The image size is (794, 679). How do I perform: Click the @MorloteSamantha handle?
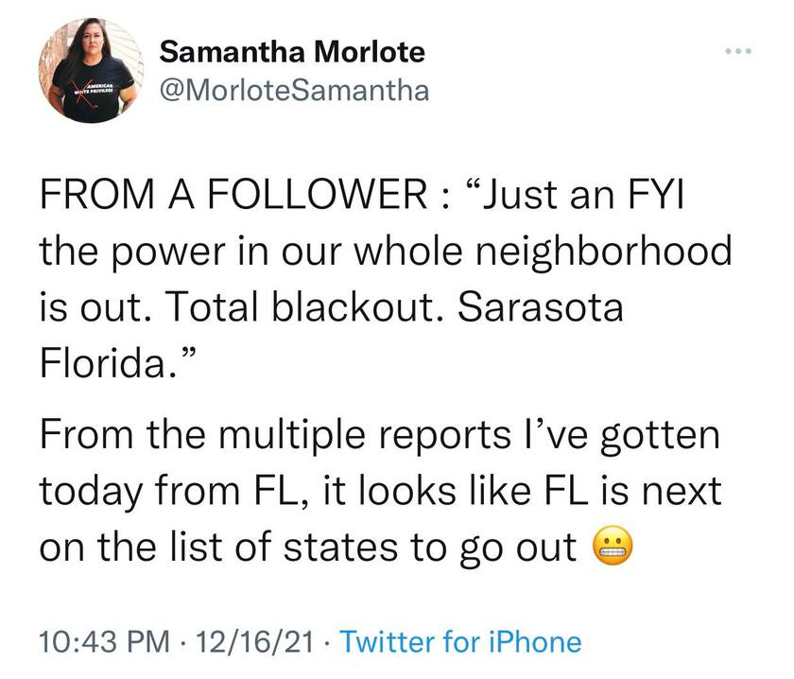tap(294, 90)
